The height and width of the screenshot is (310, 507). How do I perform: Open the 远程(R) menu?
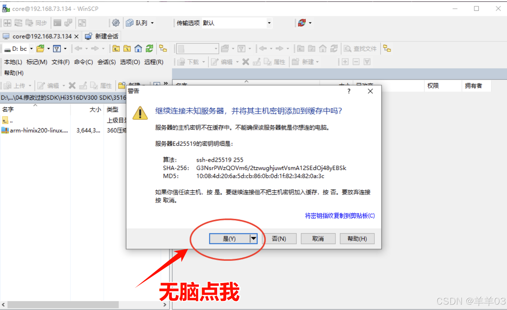(154, 62)
